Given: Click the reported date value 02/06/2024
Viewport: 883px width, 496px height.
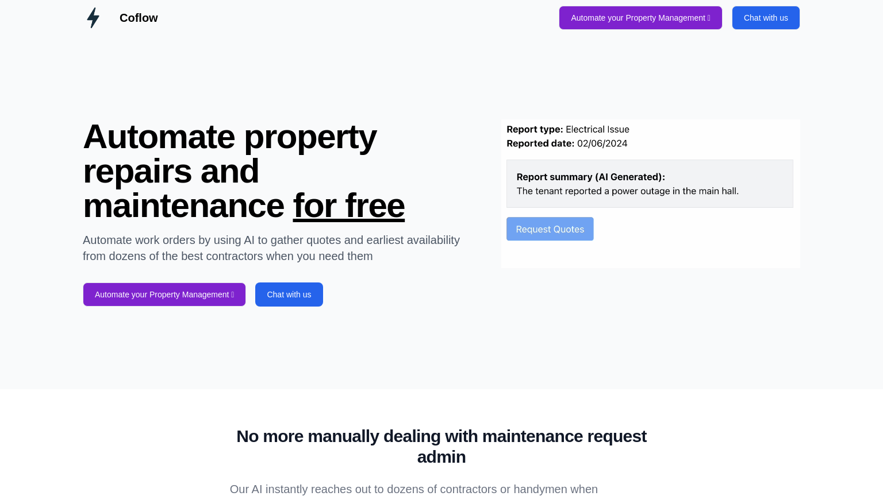Looking at the screenshot, I should click(602, 144).
